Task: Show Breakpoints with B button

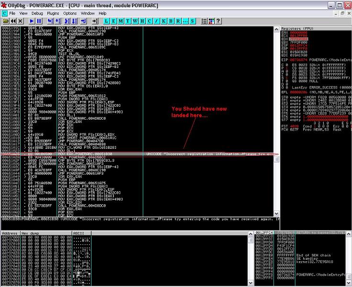Action: tap(171, 21)
